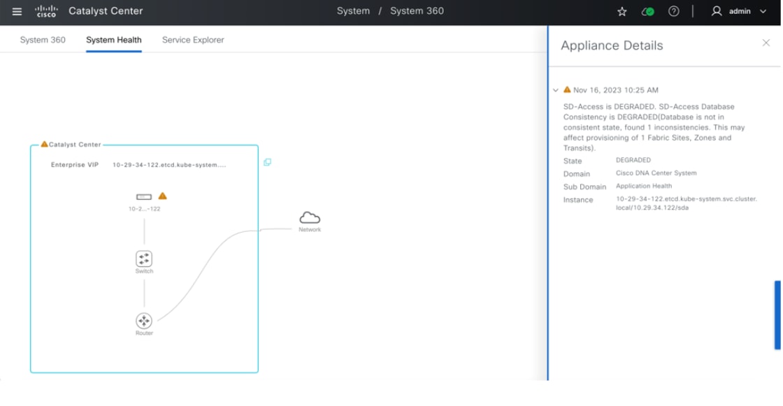This screenshot has width=783, height=406.
Task: Open the Service Explorer tab
Action: [x=193, y=40]
